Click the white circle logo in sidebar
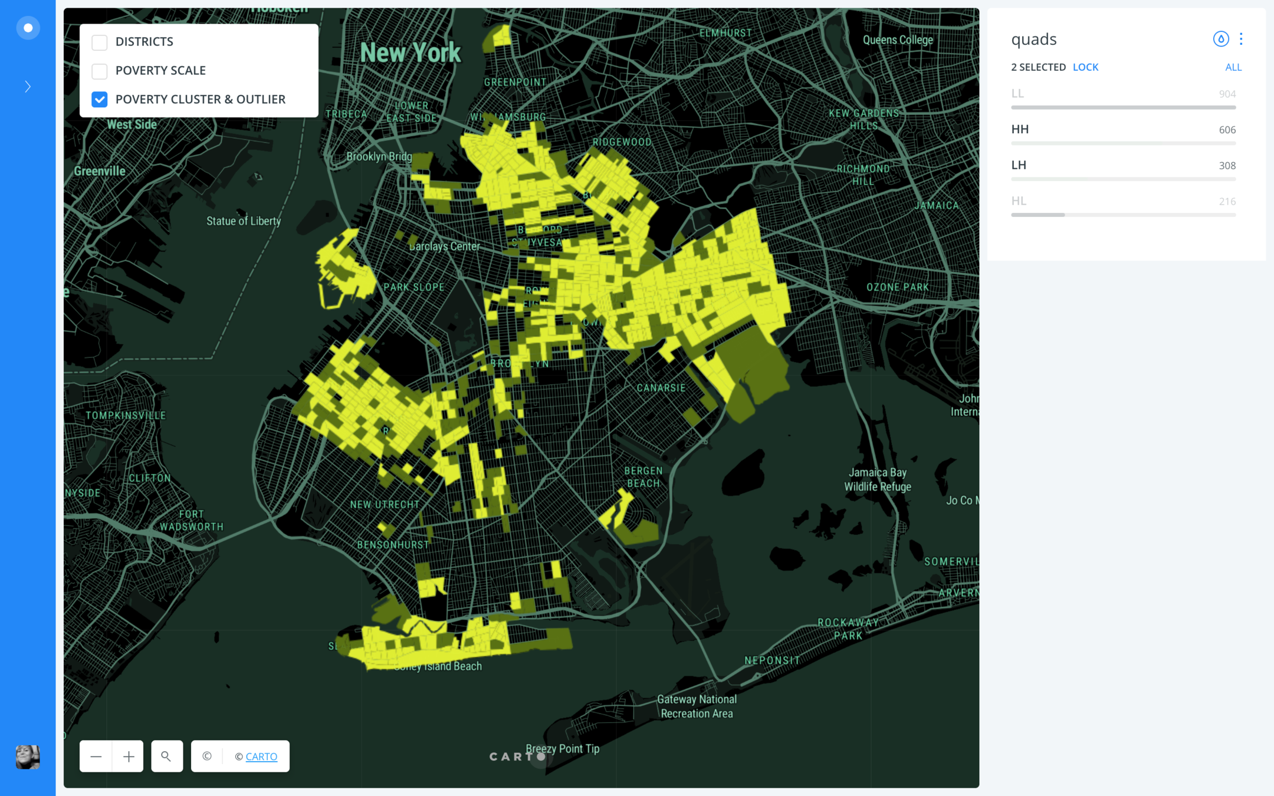The image size is (1274, 796). (28, 28)
